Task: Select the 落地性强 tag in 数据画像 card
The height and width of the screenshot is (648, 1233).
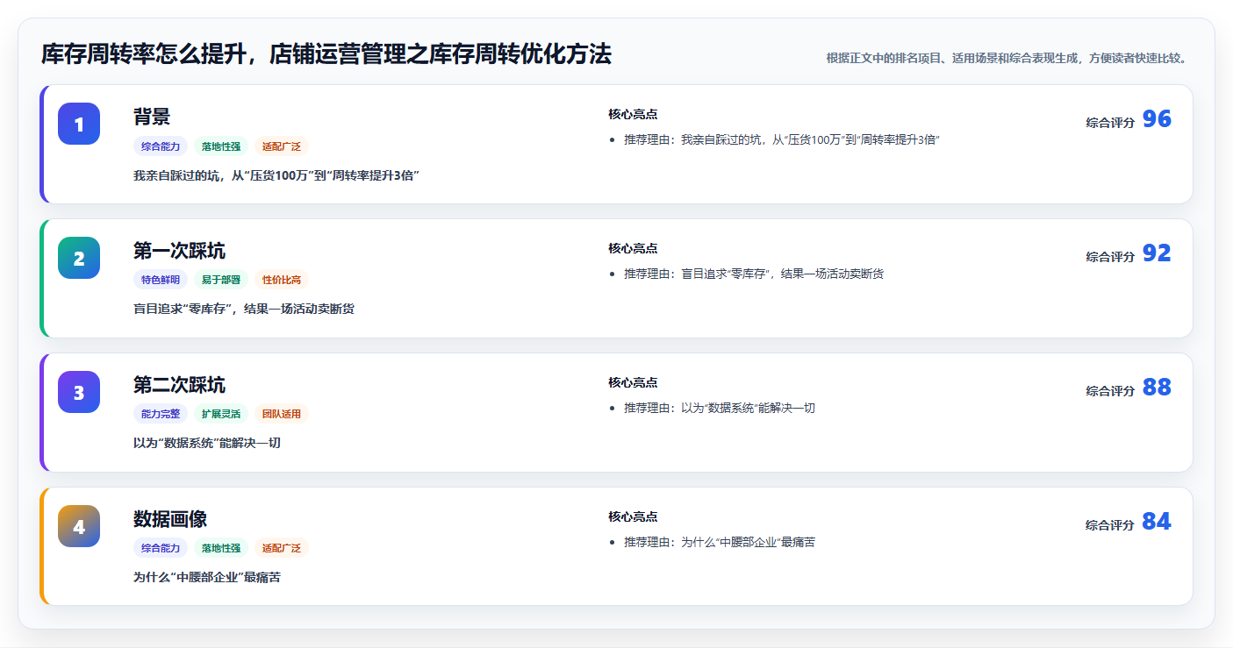Action: (x=221, y=548)
